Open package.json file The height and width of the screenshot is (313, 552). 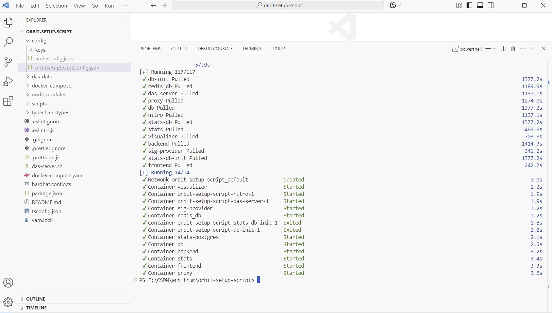point(75,193)
